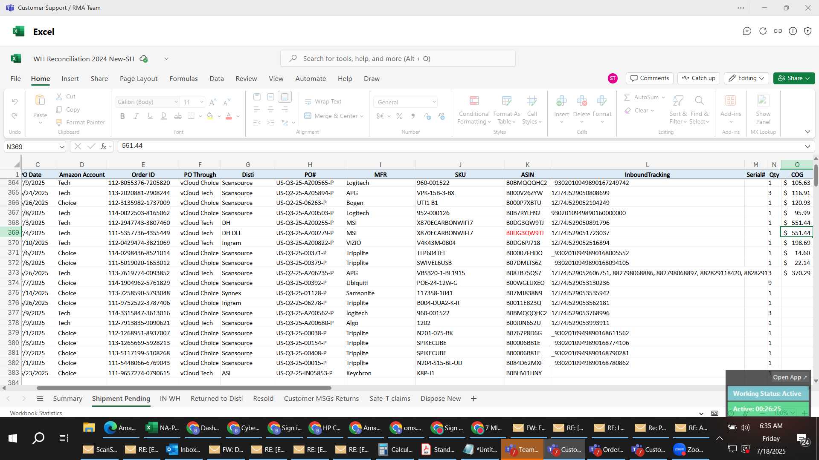Open Sort & Filter menu
The image size is (819, 460).
point(678,110)
